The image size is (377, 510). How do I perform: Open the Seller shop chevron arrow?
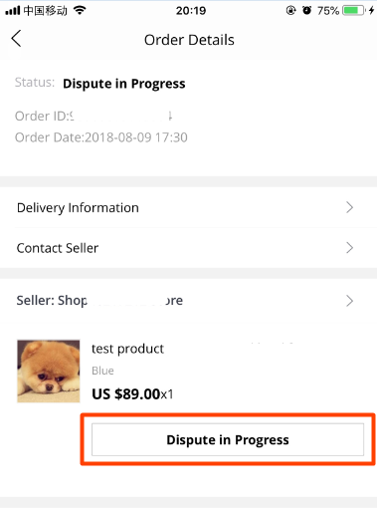349,301
